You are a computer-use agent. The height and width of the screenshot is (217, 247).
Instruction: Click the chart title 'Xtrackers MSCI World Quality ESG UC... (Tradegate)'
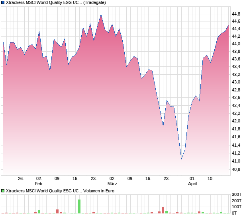coord(56,2)
